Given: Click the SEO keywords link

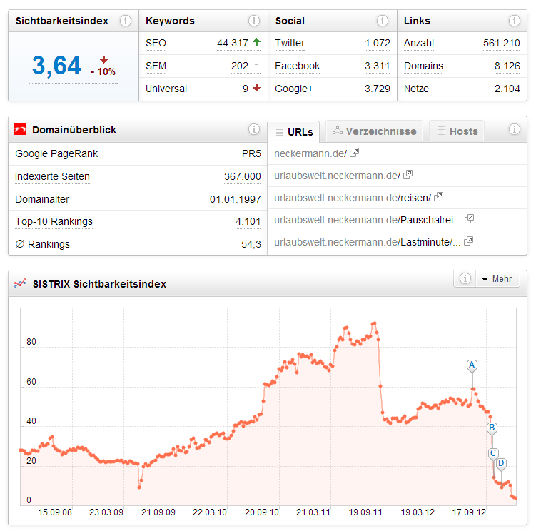Looking at the screenshot, I should 156,43.
